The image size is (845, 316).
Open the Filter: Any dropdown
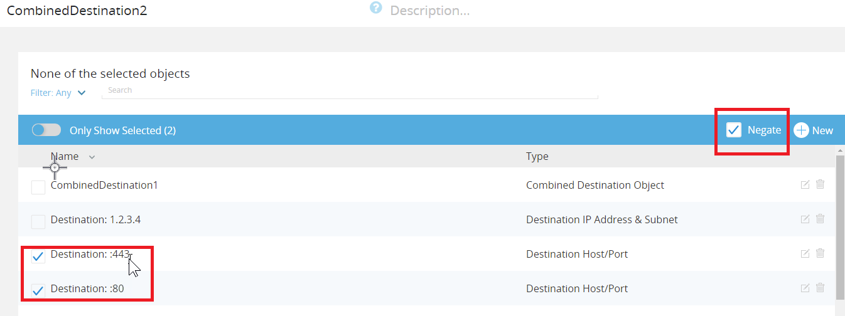click(58, 93)
